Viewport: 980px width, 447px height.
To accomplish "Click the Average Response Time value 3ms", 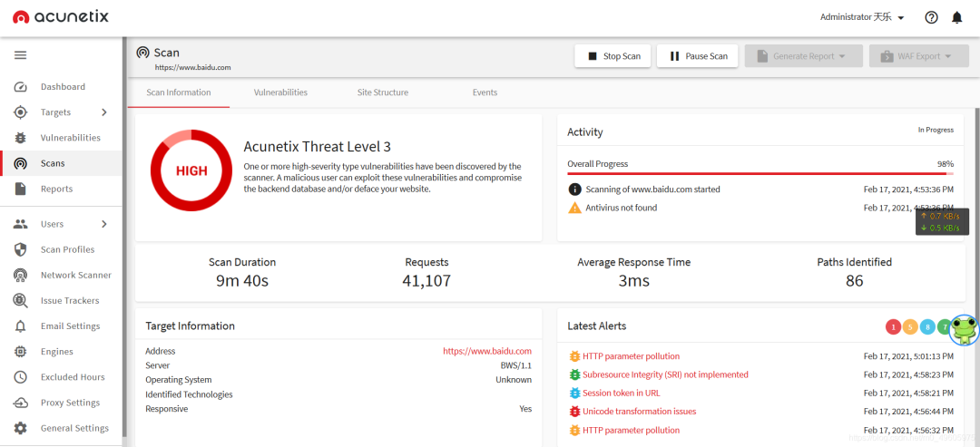I will coord(633,281).
